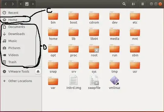This screenshot has width=164, height=112.
Task: Click the trash can sidebar icon
Action: pyautogui.click(x=4, y=62)
